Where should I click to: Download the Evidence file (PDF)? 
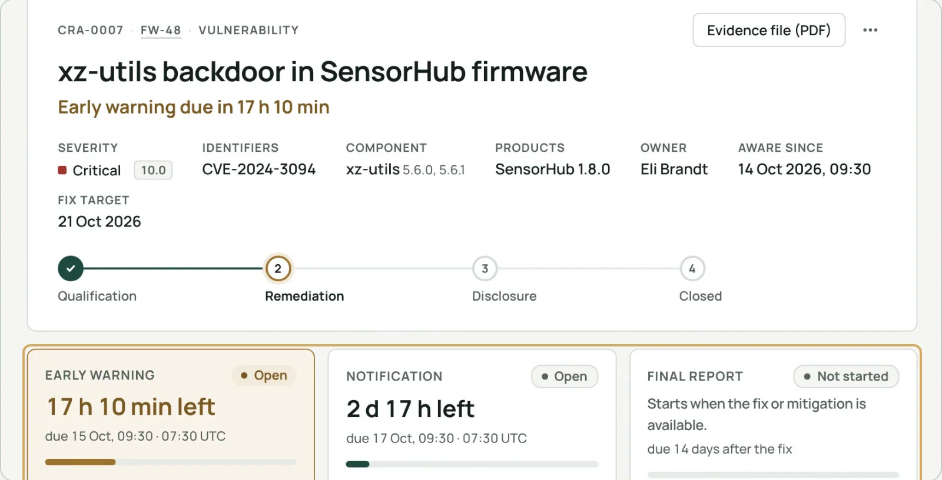[769, 30]
